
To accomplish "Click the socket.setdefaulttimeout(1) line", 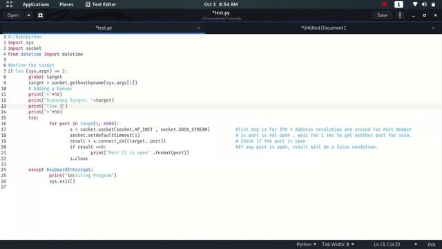I will coord(105,136).
